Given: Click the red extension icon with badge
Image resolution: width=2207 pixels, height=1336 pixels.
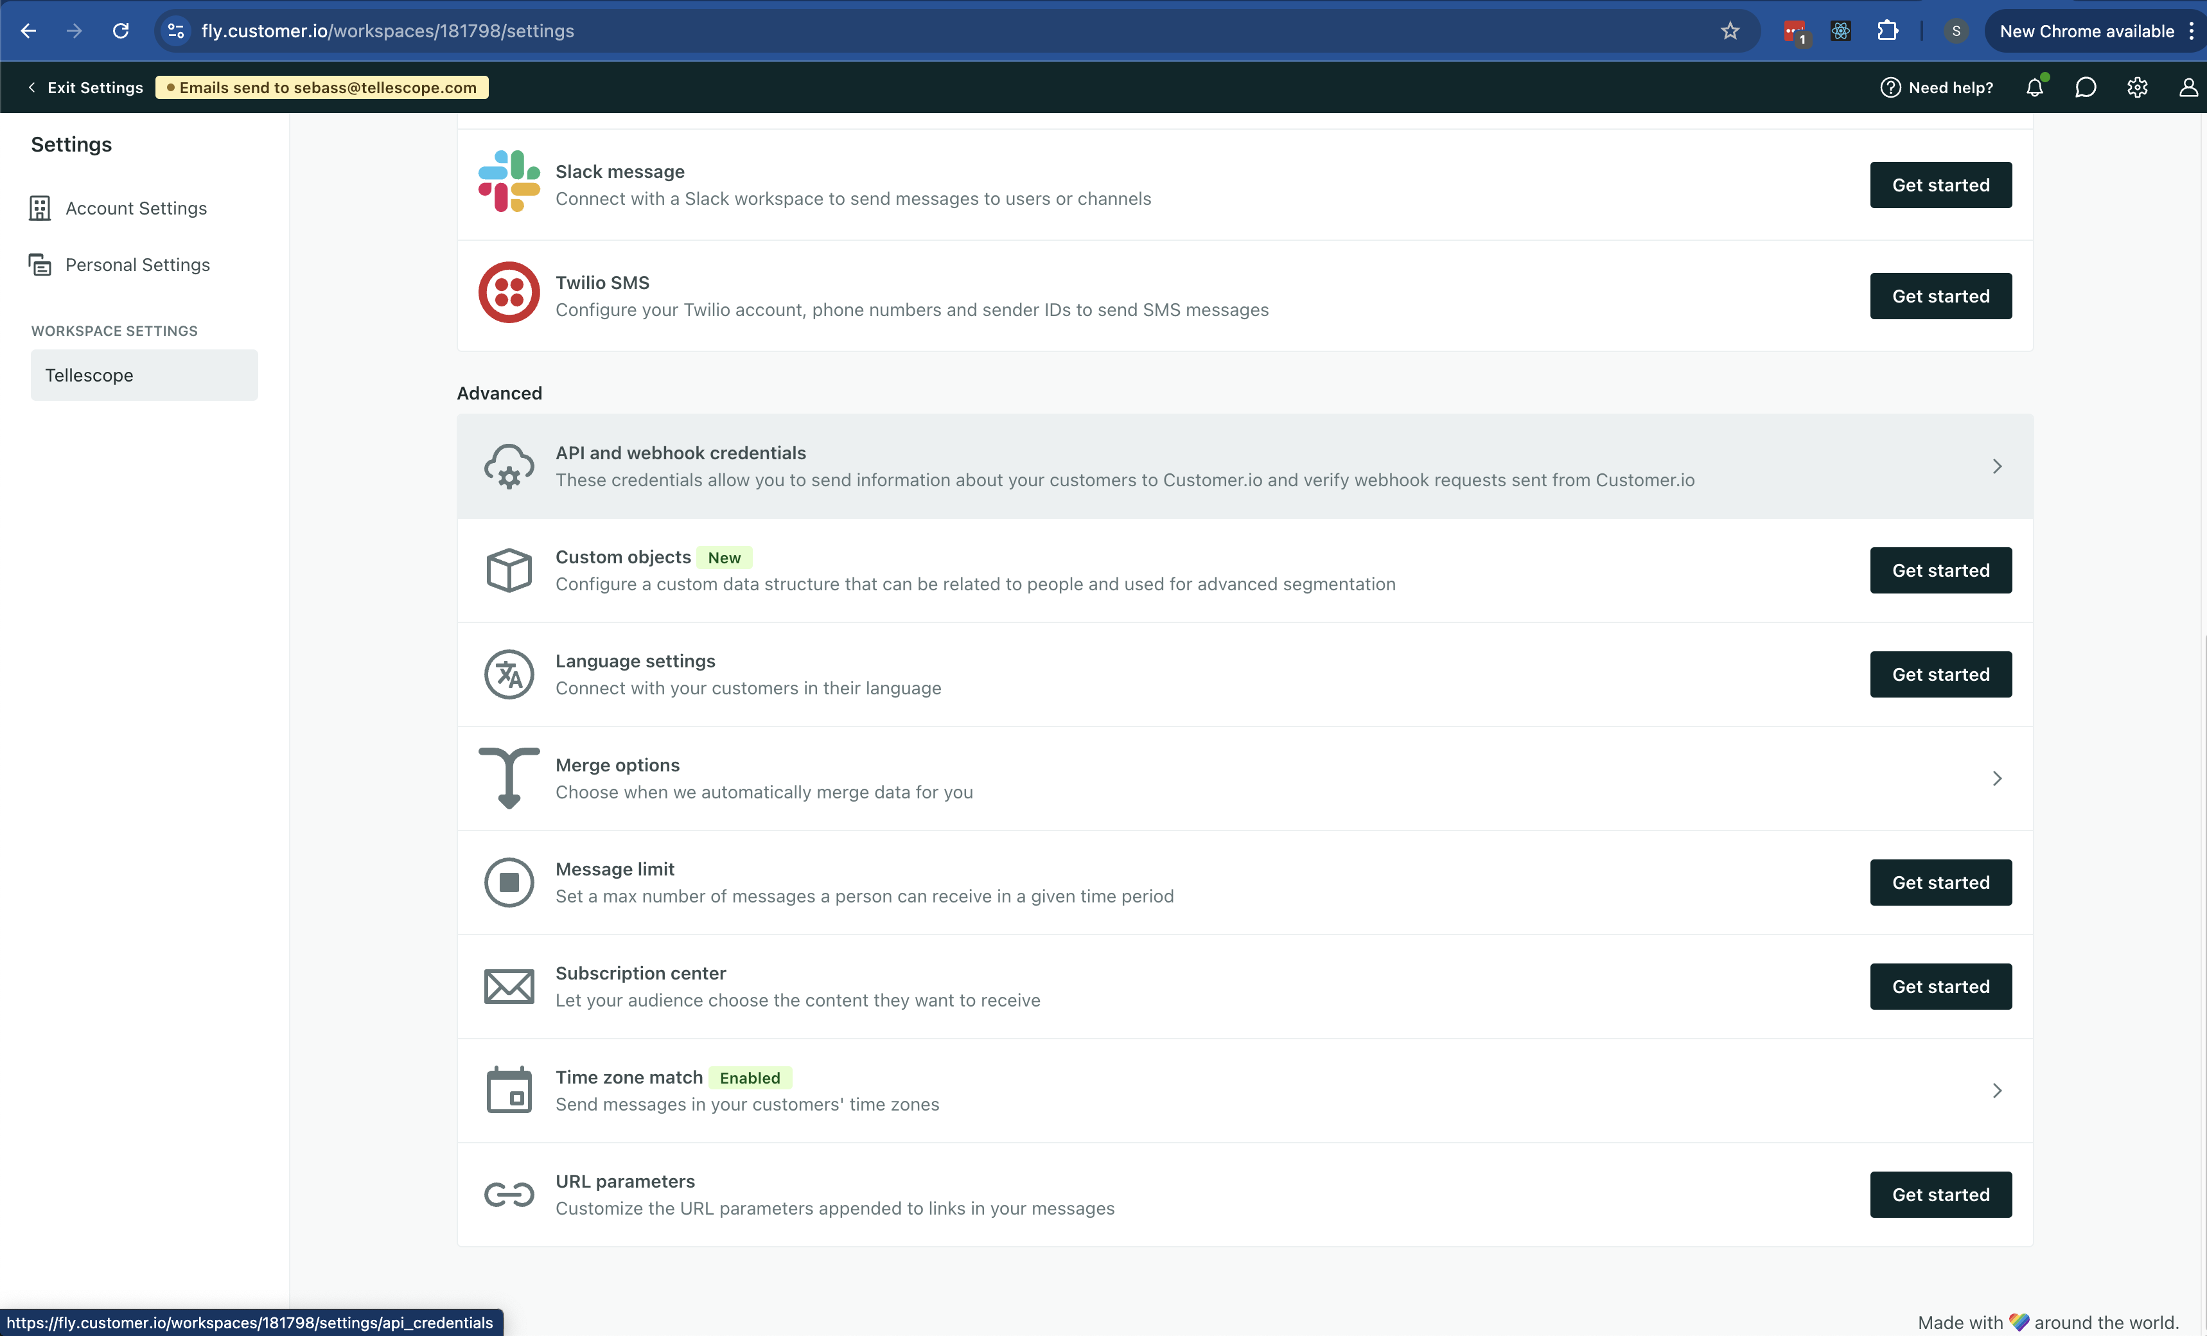Looking at the screenshot, I should pos(1795,32).
